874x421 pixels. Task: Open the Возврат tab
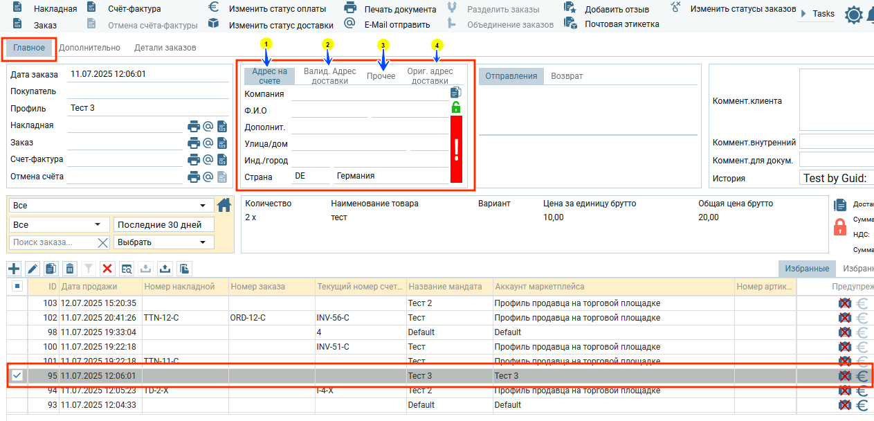tap(567, 76)
